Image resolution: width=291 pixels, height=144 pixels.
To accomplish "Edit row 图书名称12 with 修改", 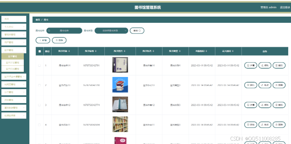I will (265, 105).
